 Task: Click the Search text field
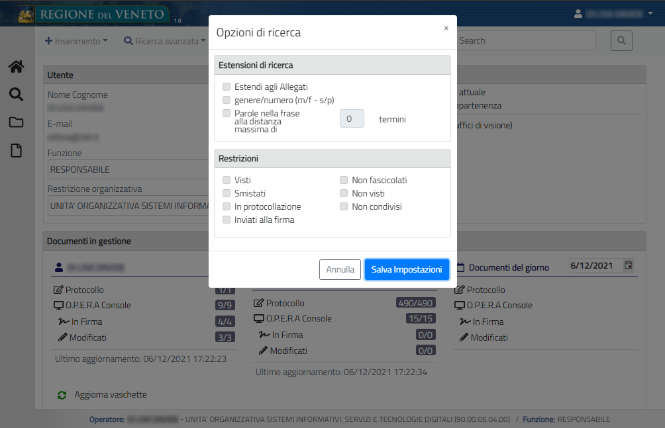tap(526, 40)
